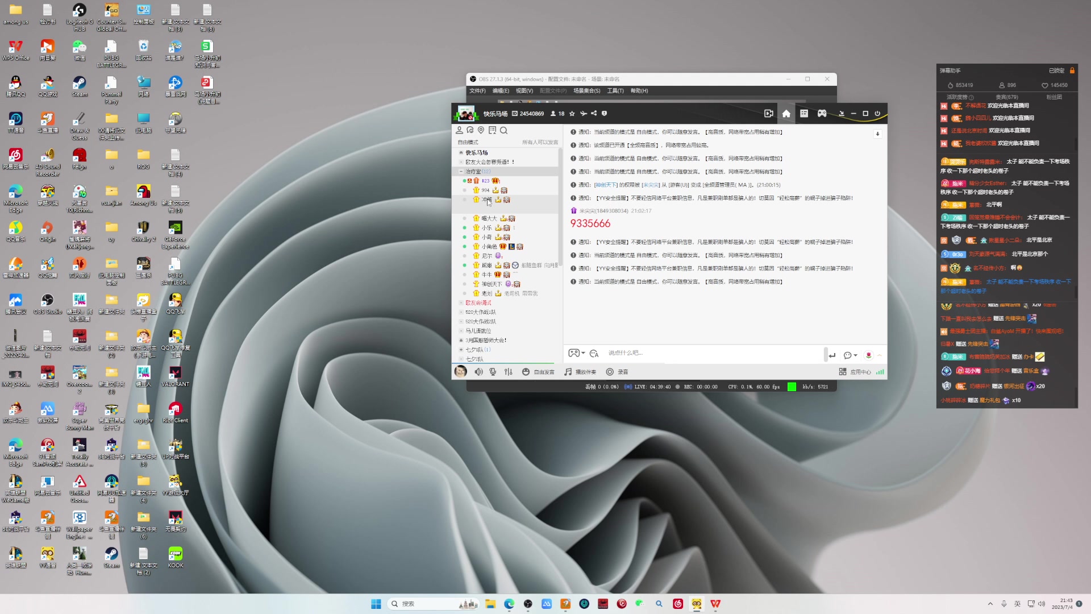Send the chat message with the return arrow icon
The width and height of the screenshot is (1091, 614).
[832, 355]
